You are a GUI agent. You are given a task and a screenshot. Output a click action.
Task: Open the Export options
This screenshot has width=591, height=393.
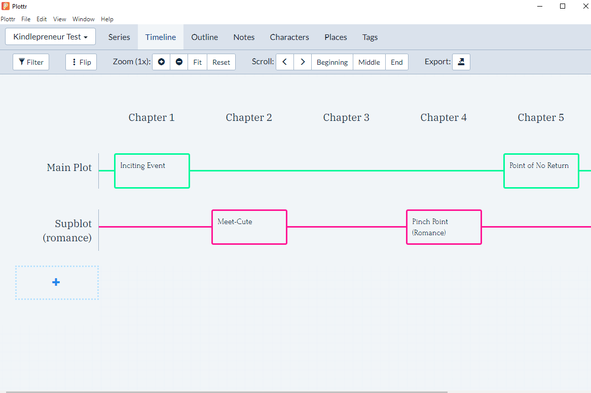click(461, 62)
